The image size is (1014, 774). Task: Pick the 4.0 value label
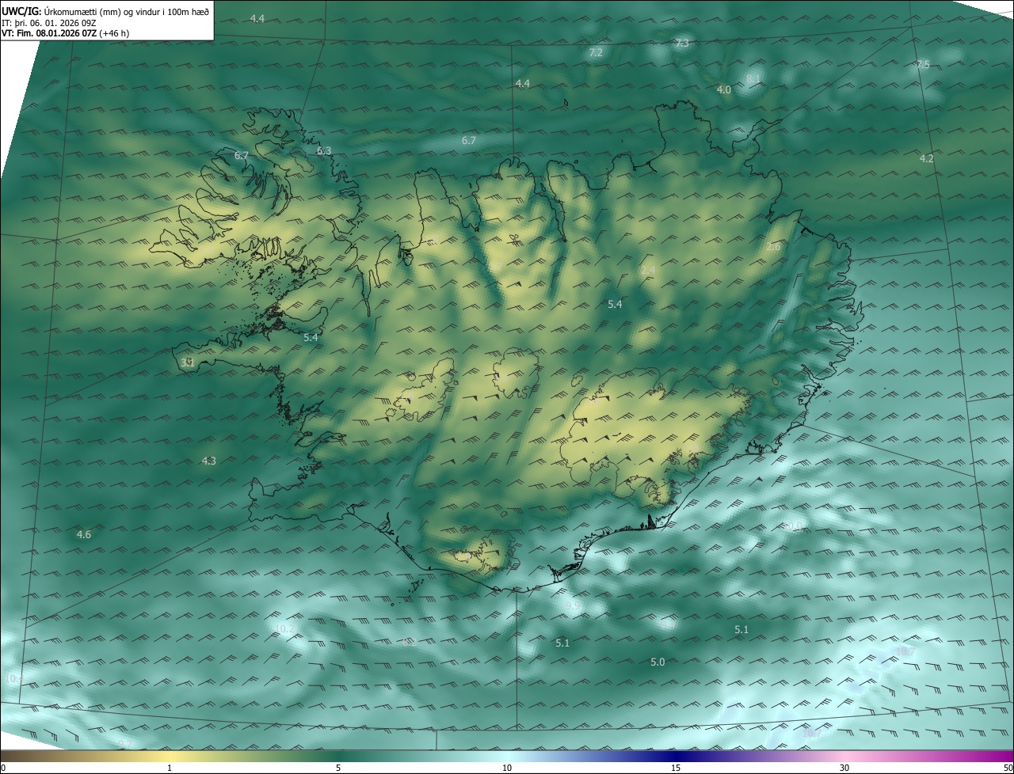click(723, 90)
